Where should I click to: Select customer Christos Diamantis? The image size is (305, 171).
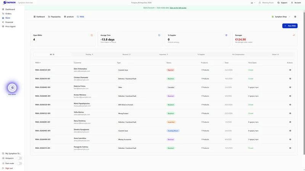81,78
